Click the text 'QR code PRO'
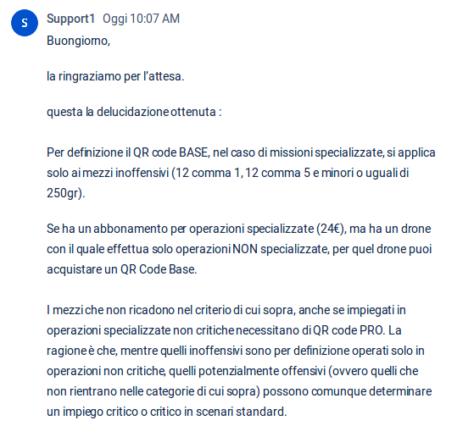474x437 pixels. pyautogui.click(x=348, y=330)
